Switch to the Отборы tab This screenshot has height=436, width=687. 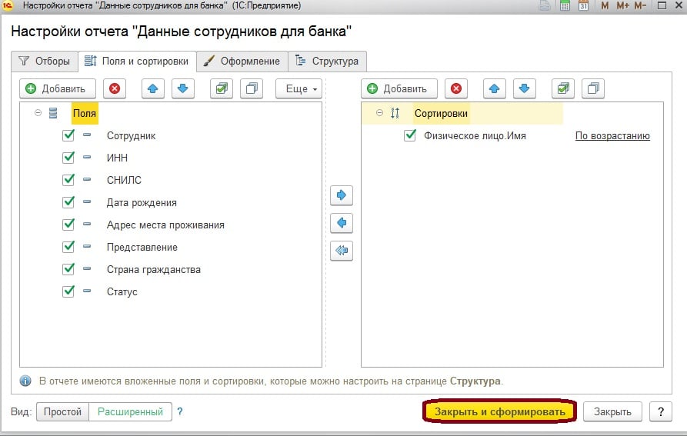(x=45, y=61)
